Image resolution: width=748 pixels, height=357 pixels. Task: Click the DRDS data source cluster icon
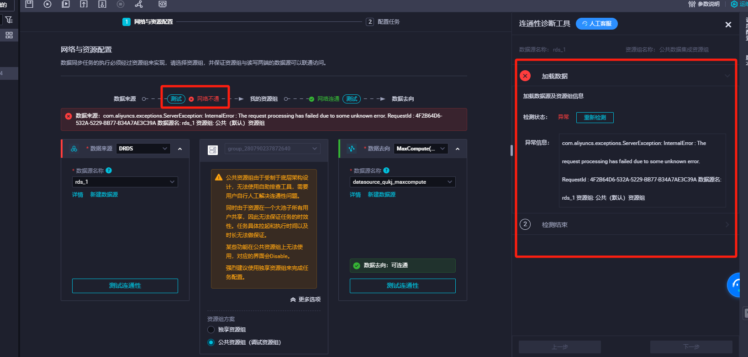point(74,149)
